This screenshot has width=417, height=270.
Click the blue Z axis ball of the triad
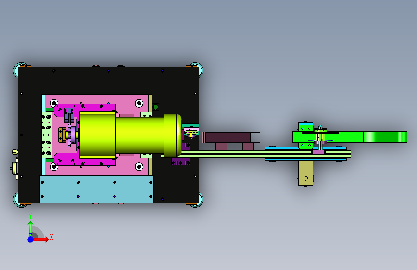31,239
